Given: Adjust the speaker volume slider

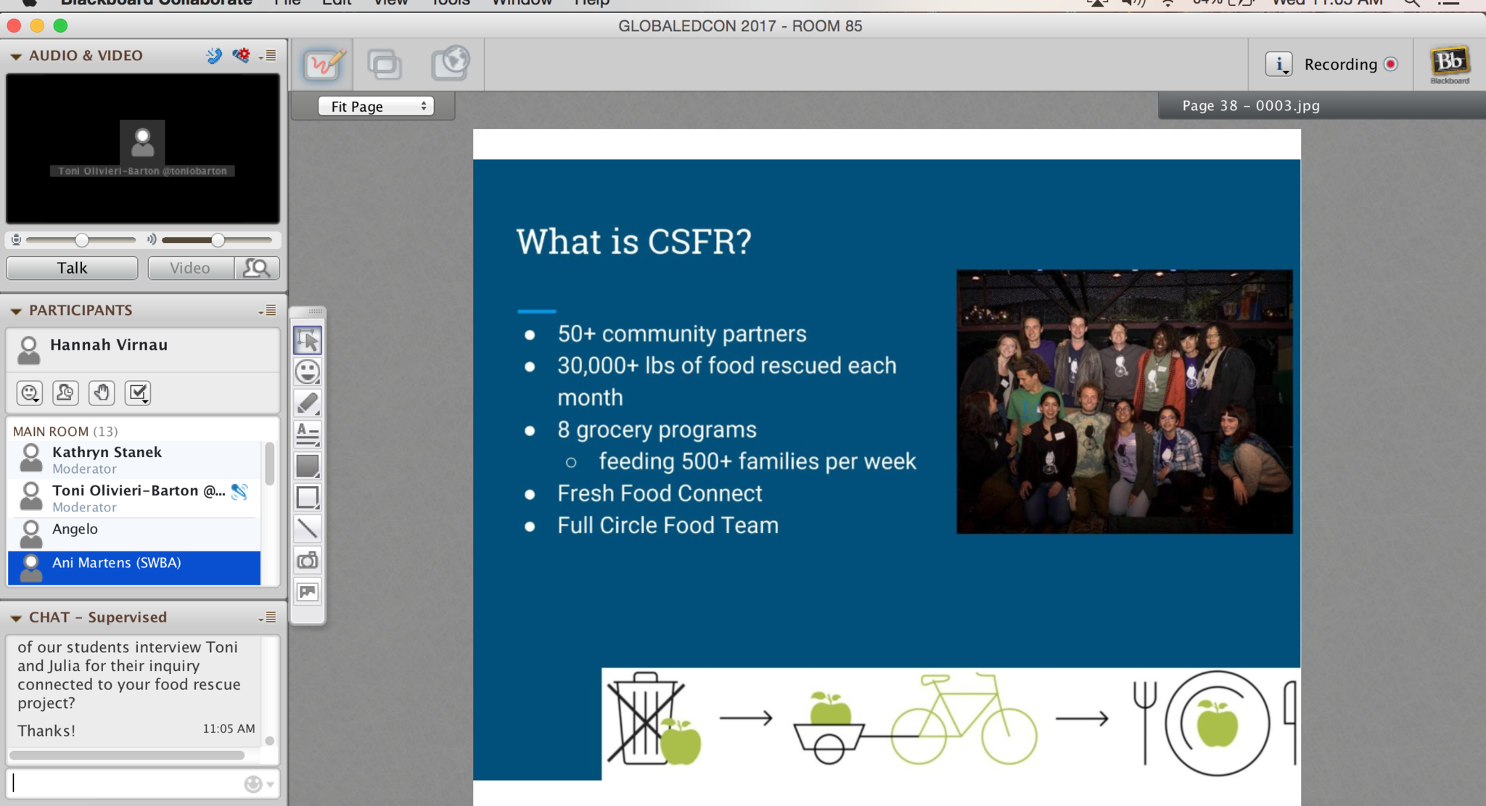Looking at the screenshot, I should tap(218, 240).
